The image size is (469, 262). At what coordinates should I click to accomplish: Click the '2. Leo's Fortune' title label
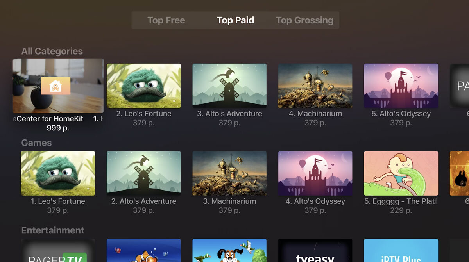point(144,114)
